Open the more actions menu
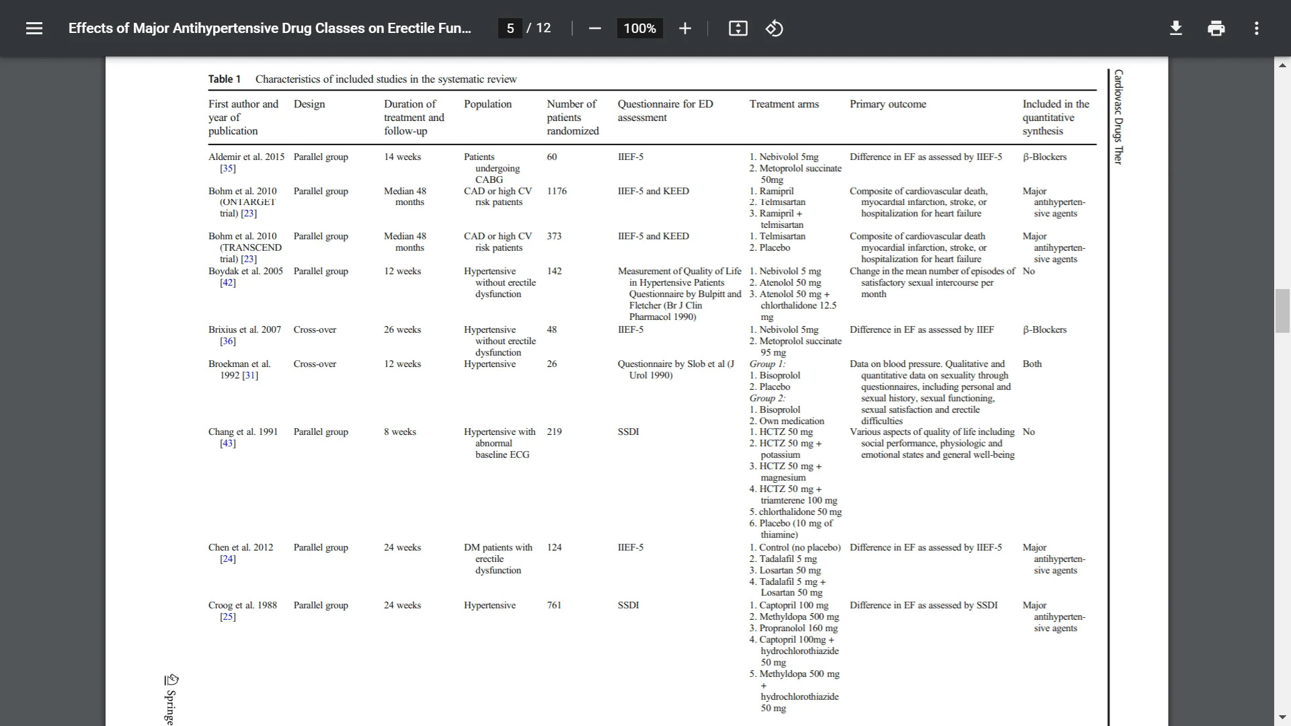Viewport: 1291px width, 726px height. pyautogui.click(x=1256, y=28)
